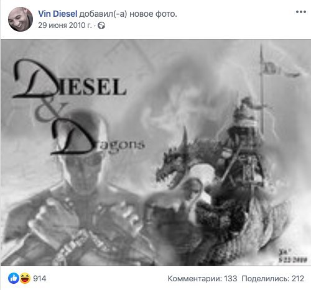Click the ampersand symbol in the photo
The width and height of the screenshot is (311, 290).
(x=49, y=113)
